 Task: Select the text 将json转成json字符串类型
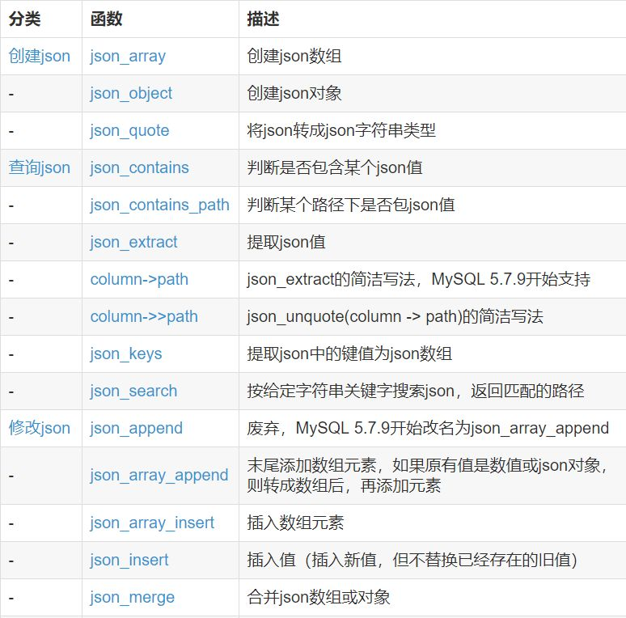point(341,130)
